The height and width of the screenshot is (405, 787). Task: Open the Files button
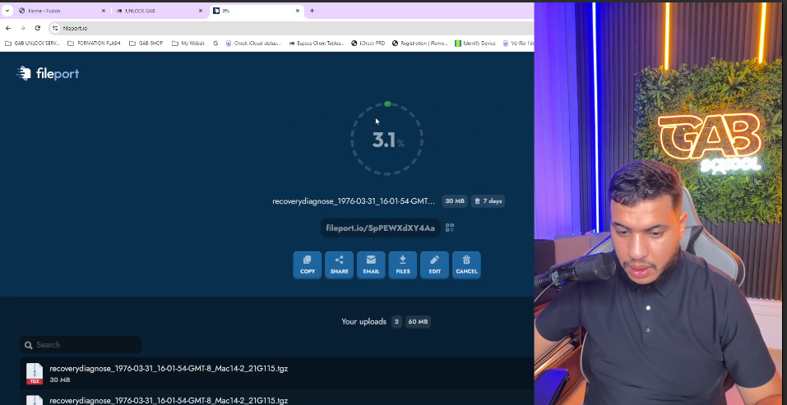click(402, 265)
